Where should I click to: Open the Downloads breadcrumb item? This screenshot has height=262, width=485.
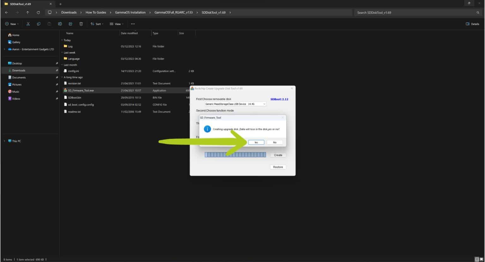69,12
